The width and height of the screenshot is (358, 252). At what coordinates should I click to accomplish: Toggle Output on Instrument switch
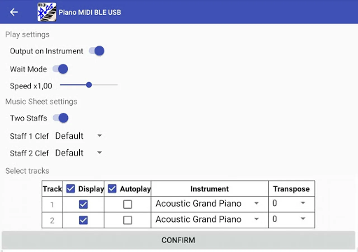[97, 51]
